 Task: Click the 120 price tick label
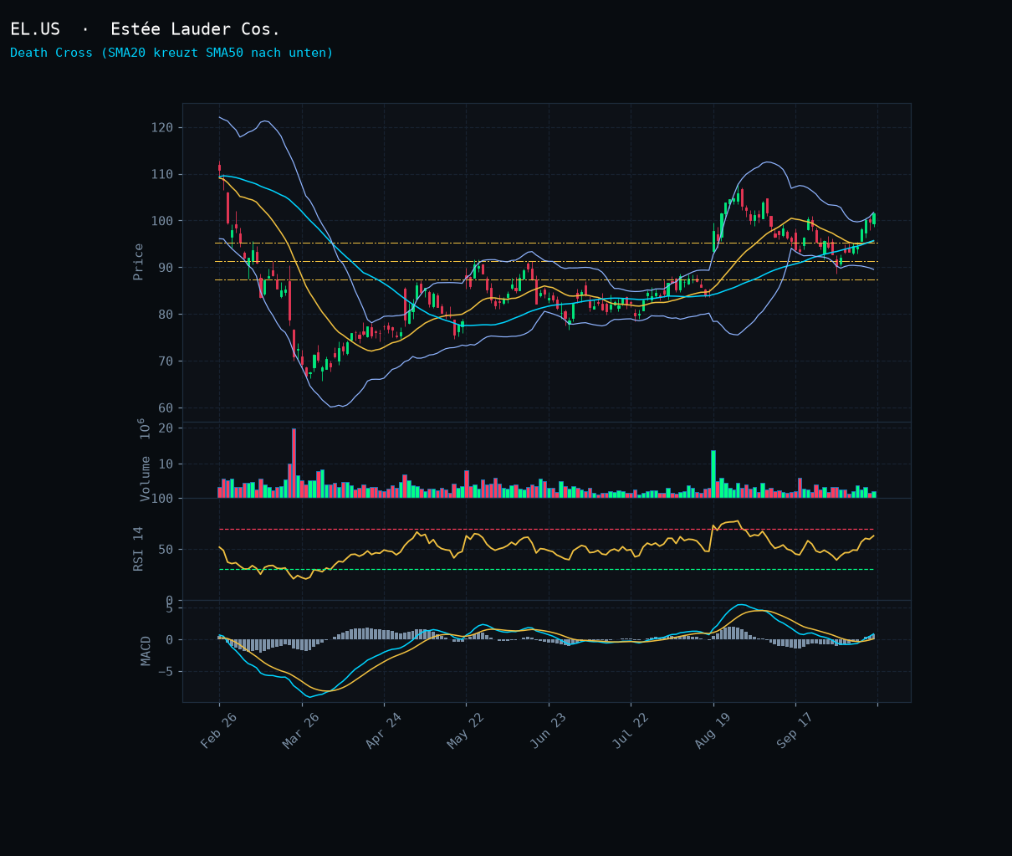pyautogui.click(x=162, y=127)
